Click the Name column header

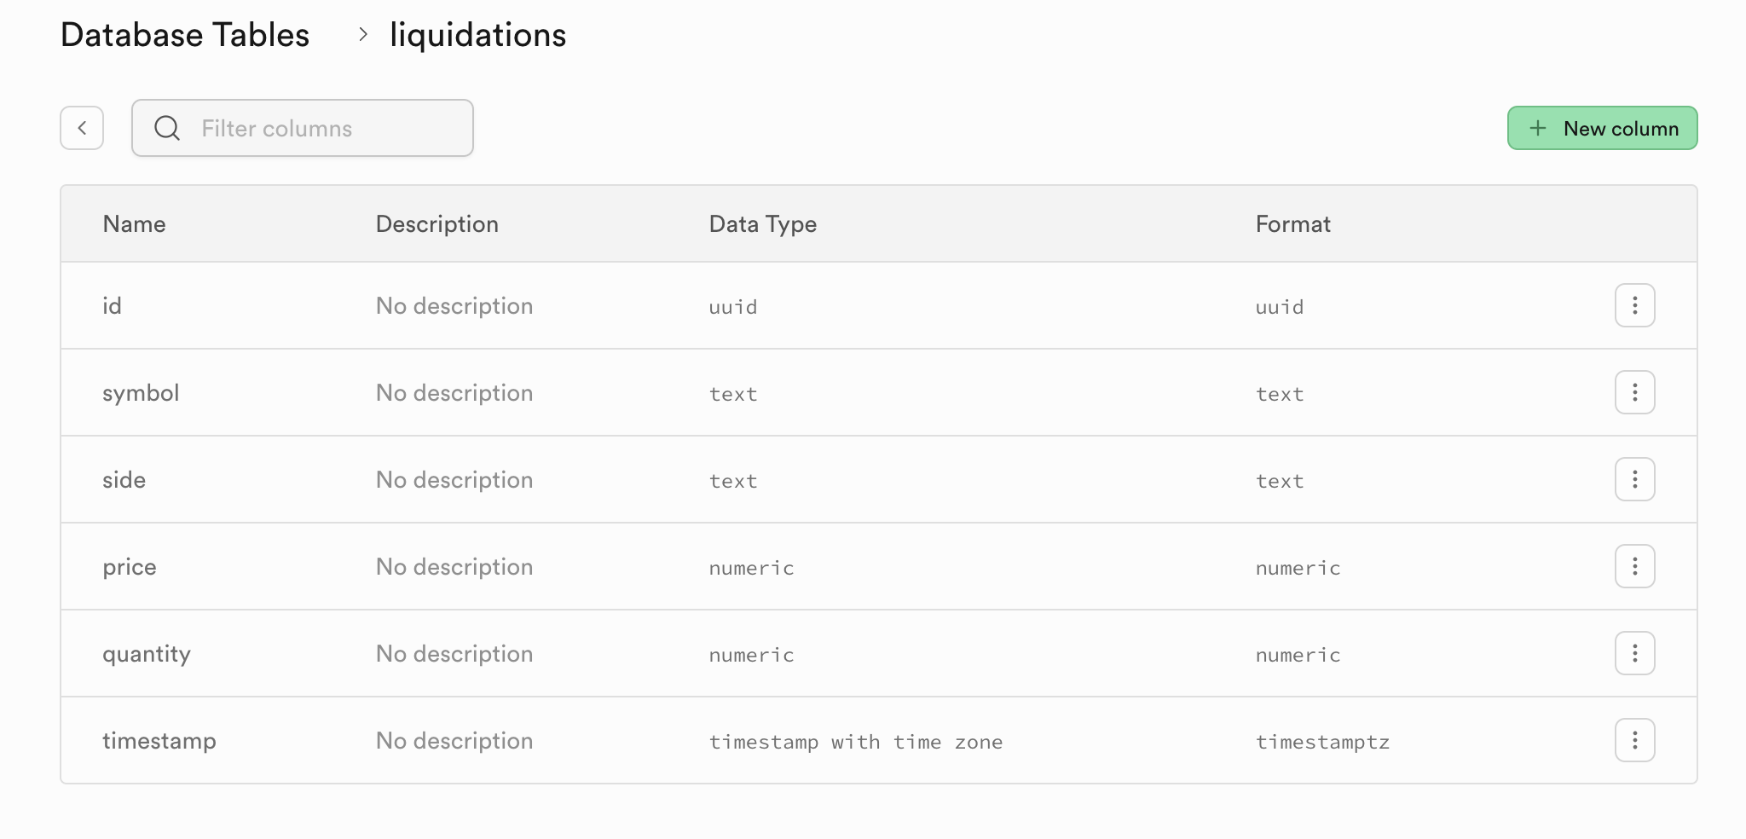tap(134, 224)
